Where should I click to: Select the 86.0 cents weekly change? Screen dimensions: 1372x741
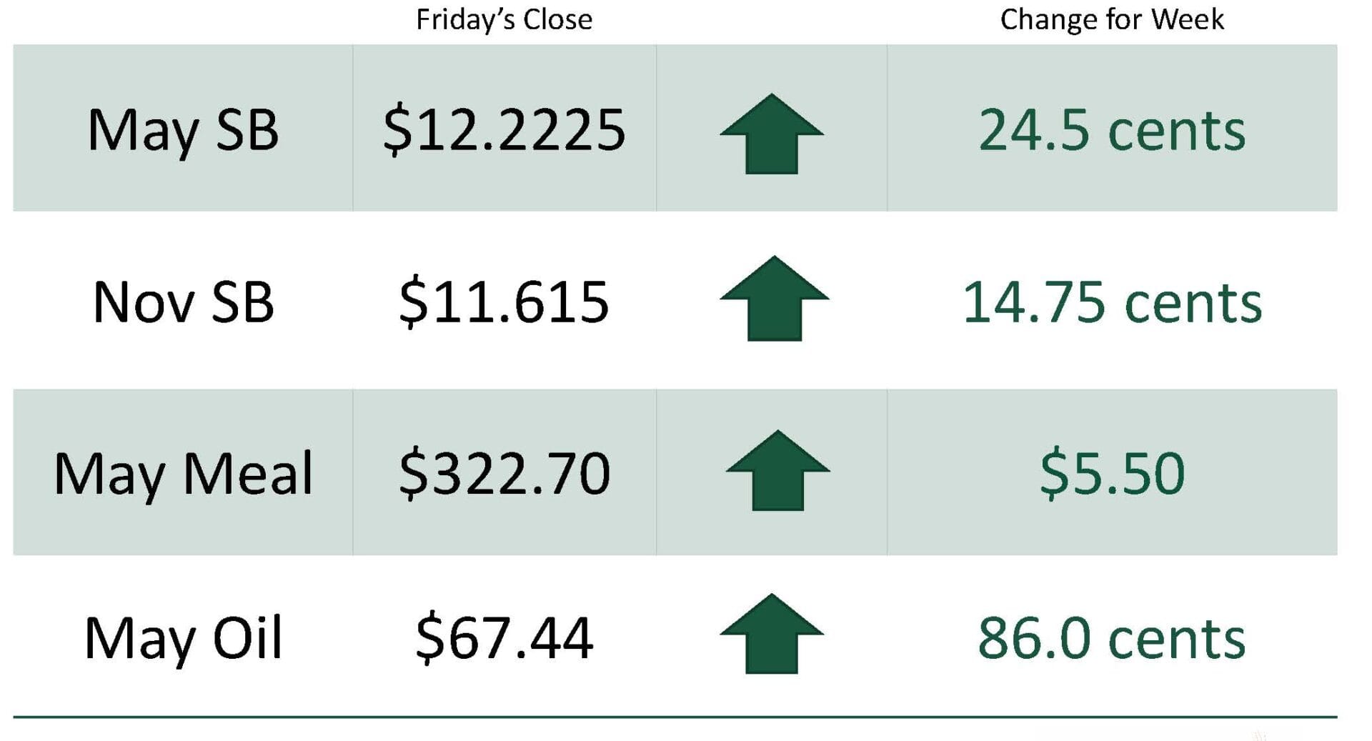pos(1112,637)
